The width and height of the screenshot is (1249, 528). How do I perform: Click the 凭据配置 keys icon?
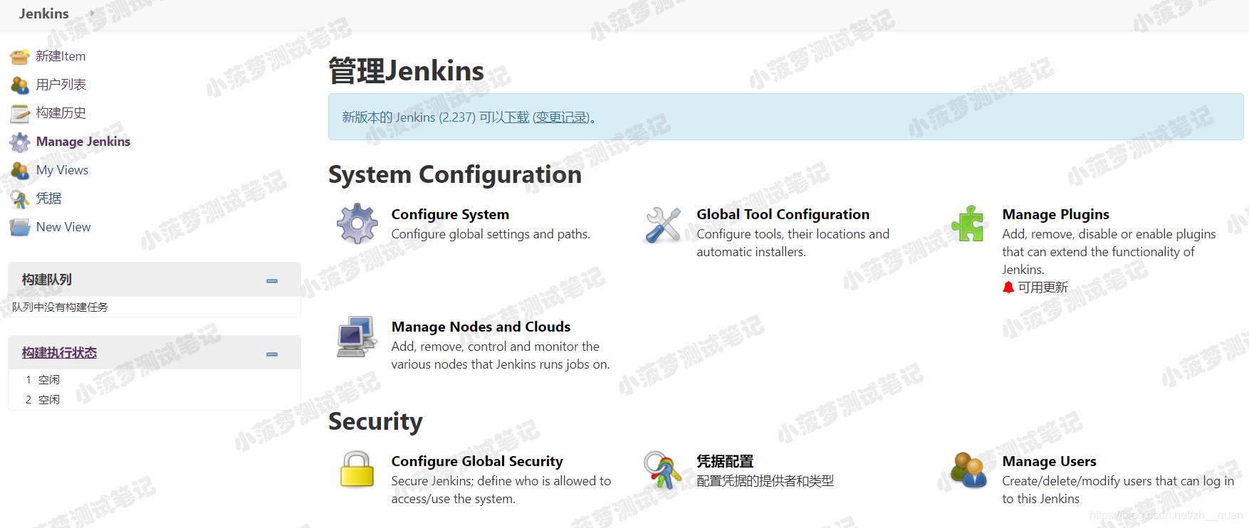(x=662, y=470)
